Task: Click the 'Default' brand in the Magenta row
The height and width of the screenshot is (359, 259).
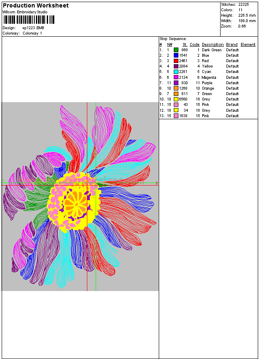Action: (232, 78)
